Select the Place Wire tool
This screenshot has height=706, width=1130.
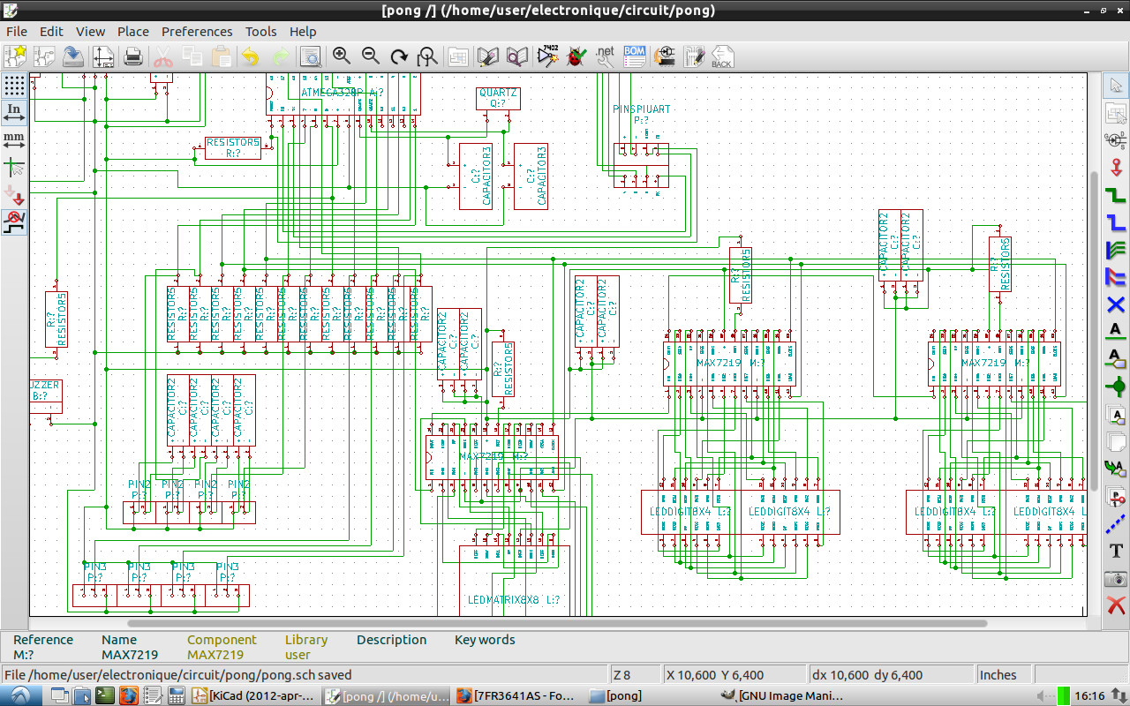[1116, 196]
